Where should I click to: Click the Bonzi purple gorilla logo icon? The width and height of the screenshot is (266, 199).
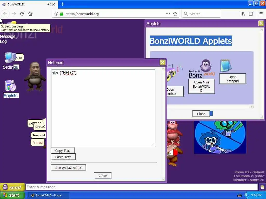[x=206, y=66]
